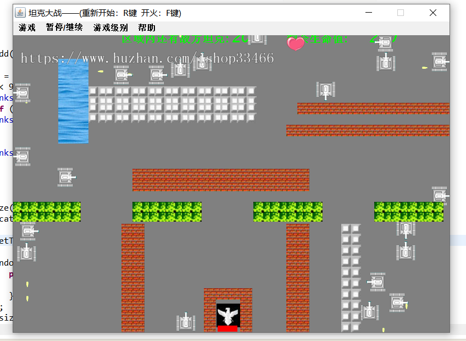Viewport: 466px width, 341px height.
Task: Click the up-facing tank below the down-facing tank at right
Action: click(x=406, y=251)
